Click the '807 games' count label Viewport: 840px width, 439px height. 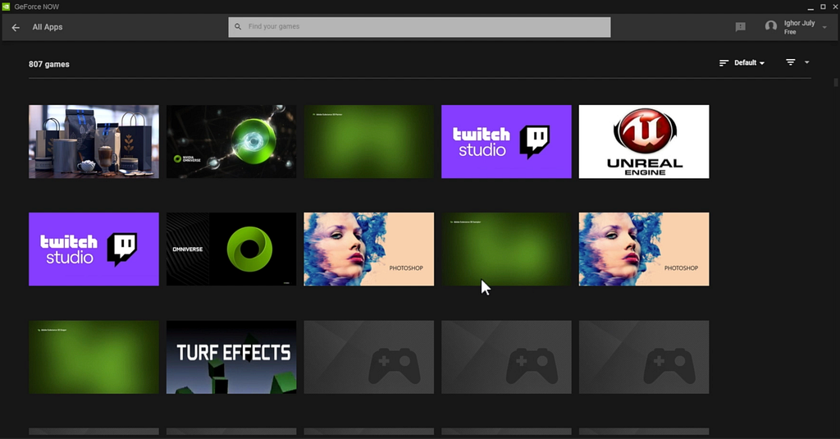click(x=48, y=64)
